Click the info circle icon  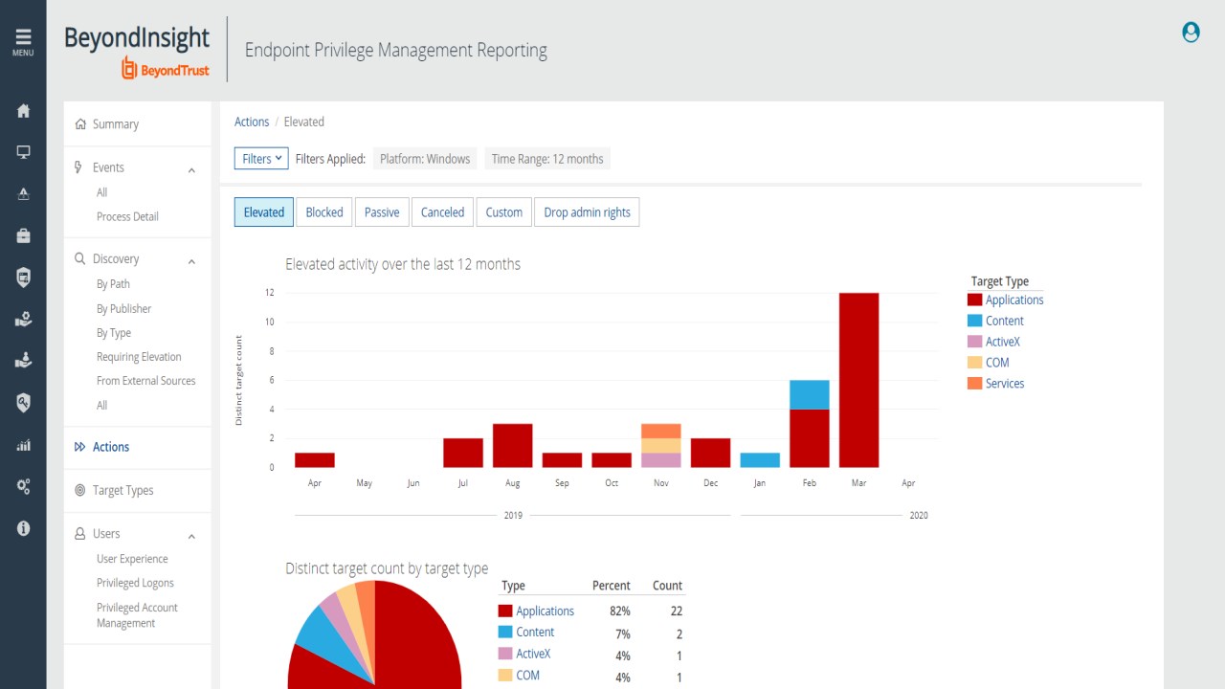[23, 528]
